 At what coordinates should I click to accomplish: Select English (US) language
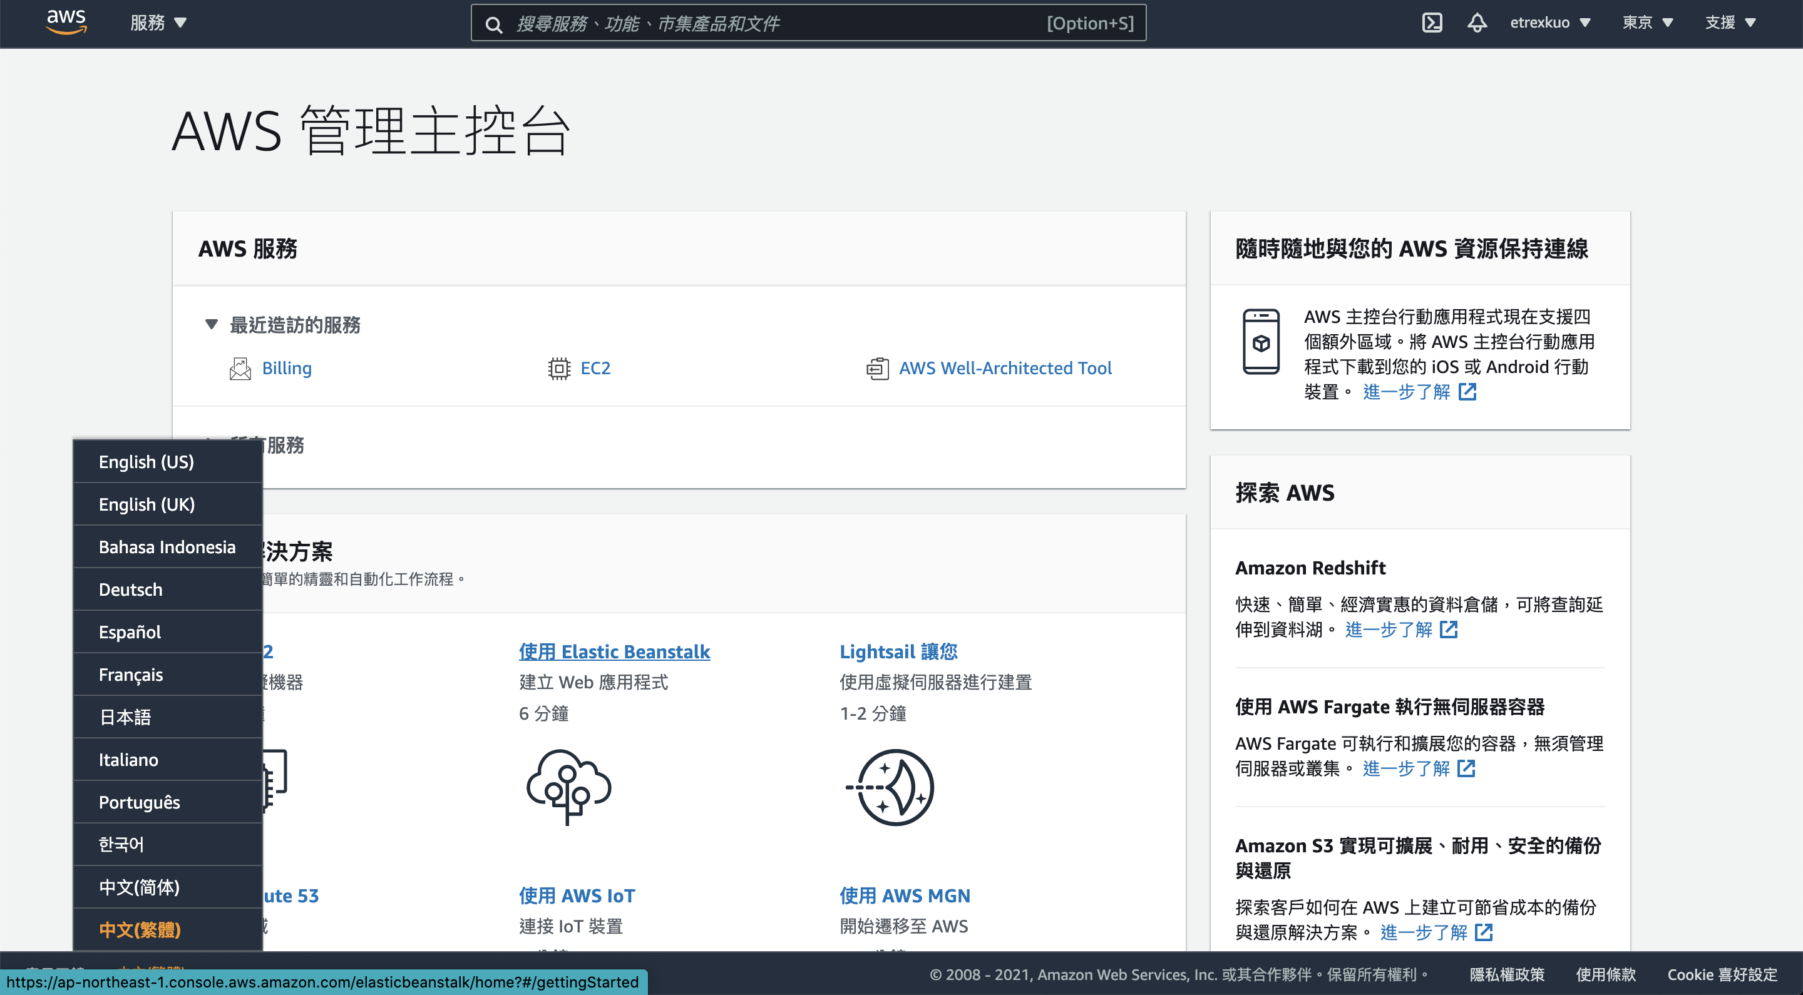tap(168, 462)
